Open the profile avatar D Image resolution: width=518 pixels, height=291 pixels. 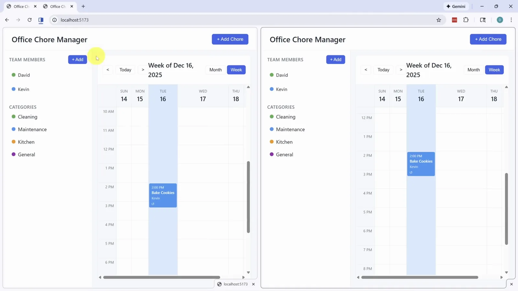point(500,20)
